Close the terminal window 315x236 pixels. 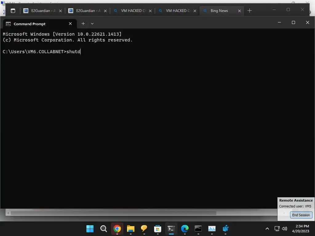[x=307, y=22]
